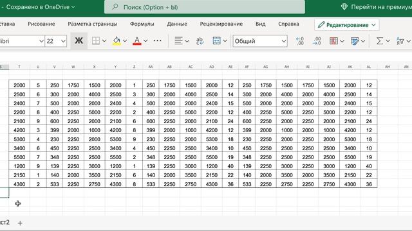This screenshot has width=412, height=231.
Task: Open the Рисование tab
Action: point(41,24)
